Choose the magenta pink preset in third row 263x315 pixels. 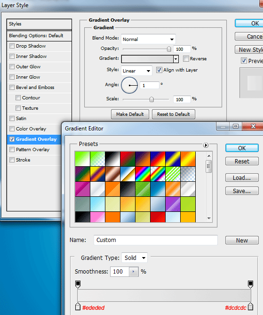(x=82, y=189)
